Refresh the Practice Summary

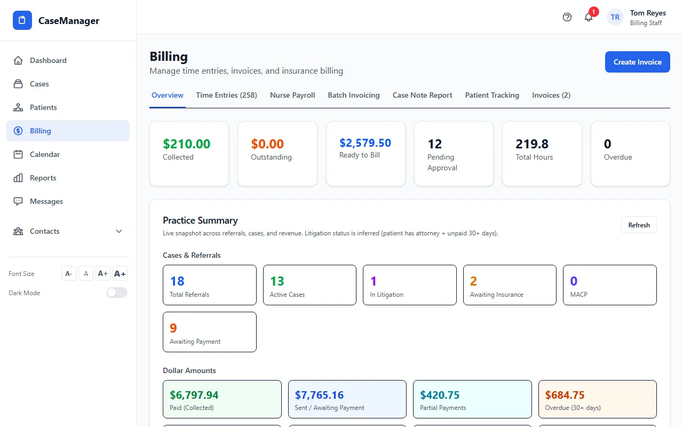pos(639,225)
